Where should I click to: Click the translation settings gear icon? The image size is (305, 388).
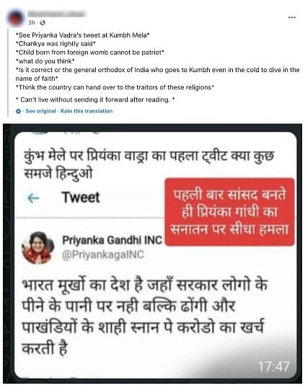tap(18, 111)
